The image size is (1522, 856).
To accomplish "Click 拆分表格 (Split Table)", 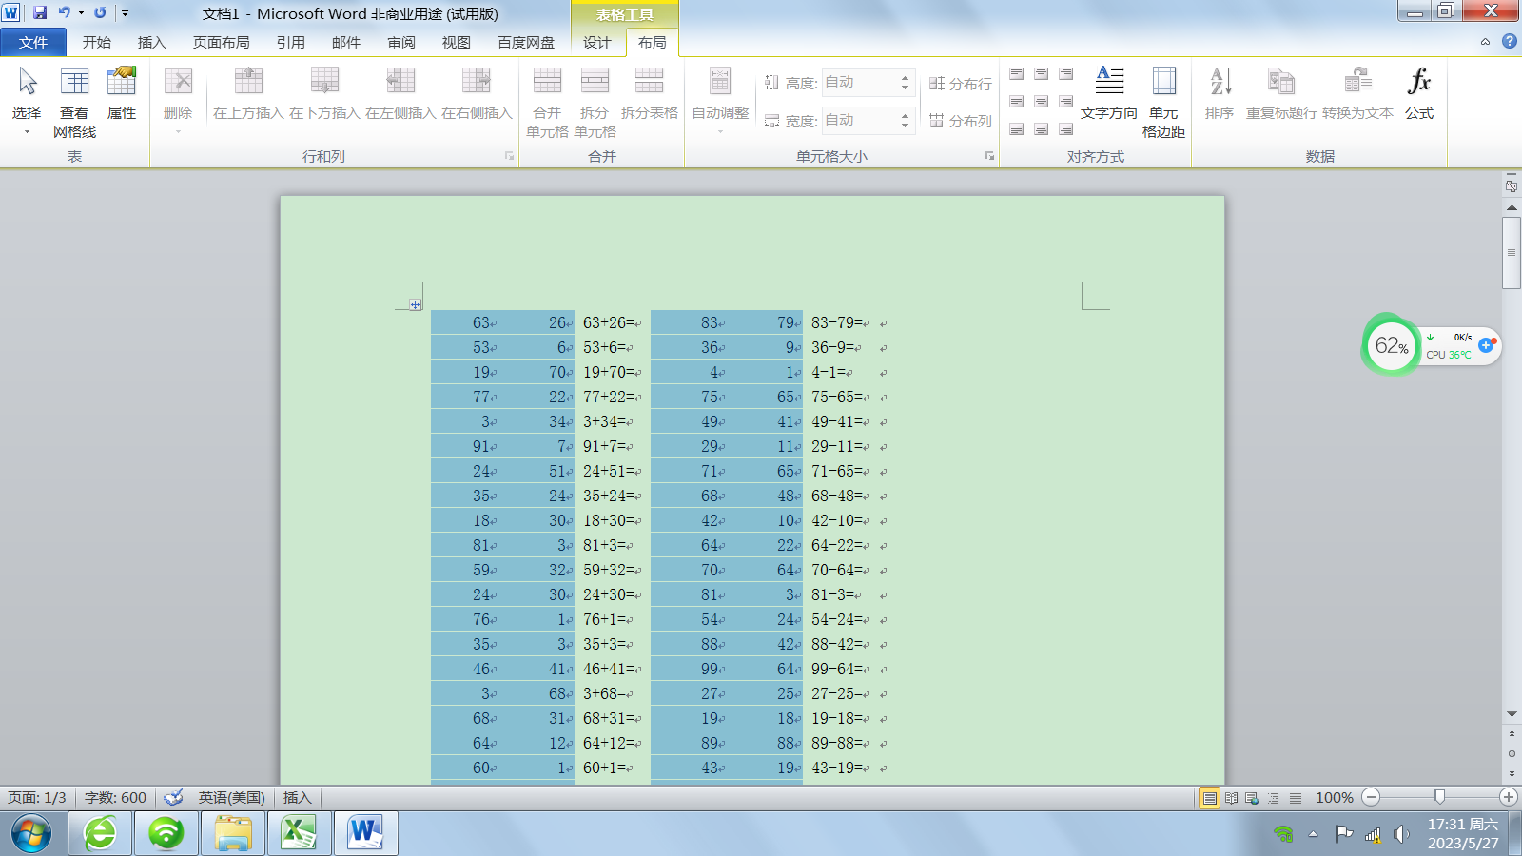I will pos(650,93).
